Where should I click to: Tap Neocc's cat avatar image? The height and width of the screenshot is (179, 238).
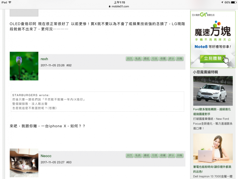(x=24, y=163)
